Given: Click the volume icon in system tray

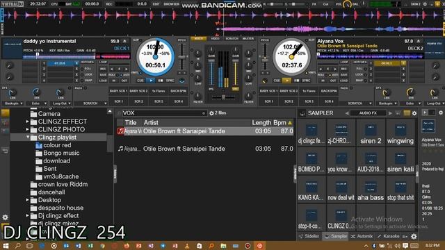Looking at the screenshot, I should [x=398, y=246].
